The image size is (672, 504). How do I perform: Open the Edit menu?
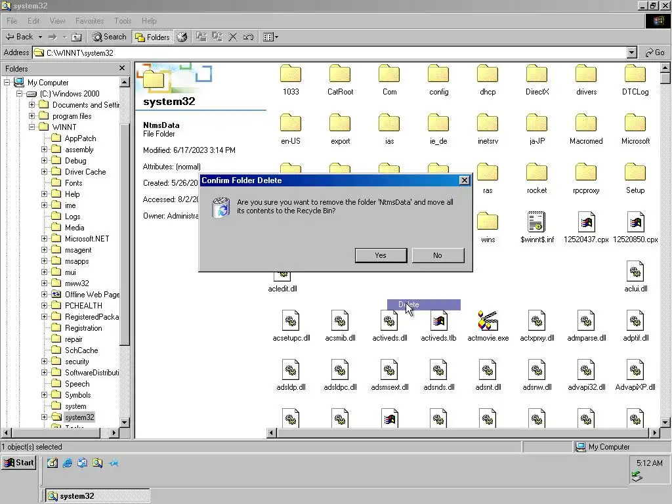[33, 20]
